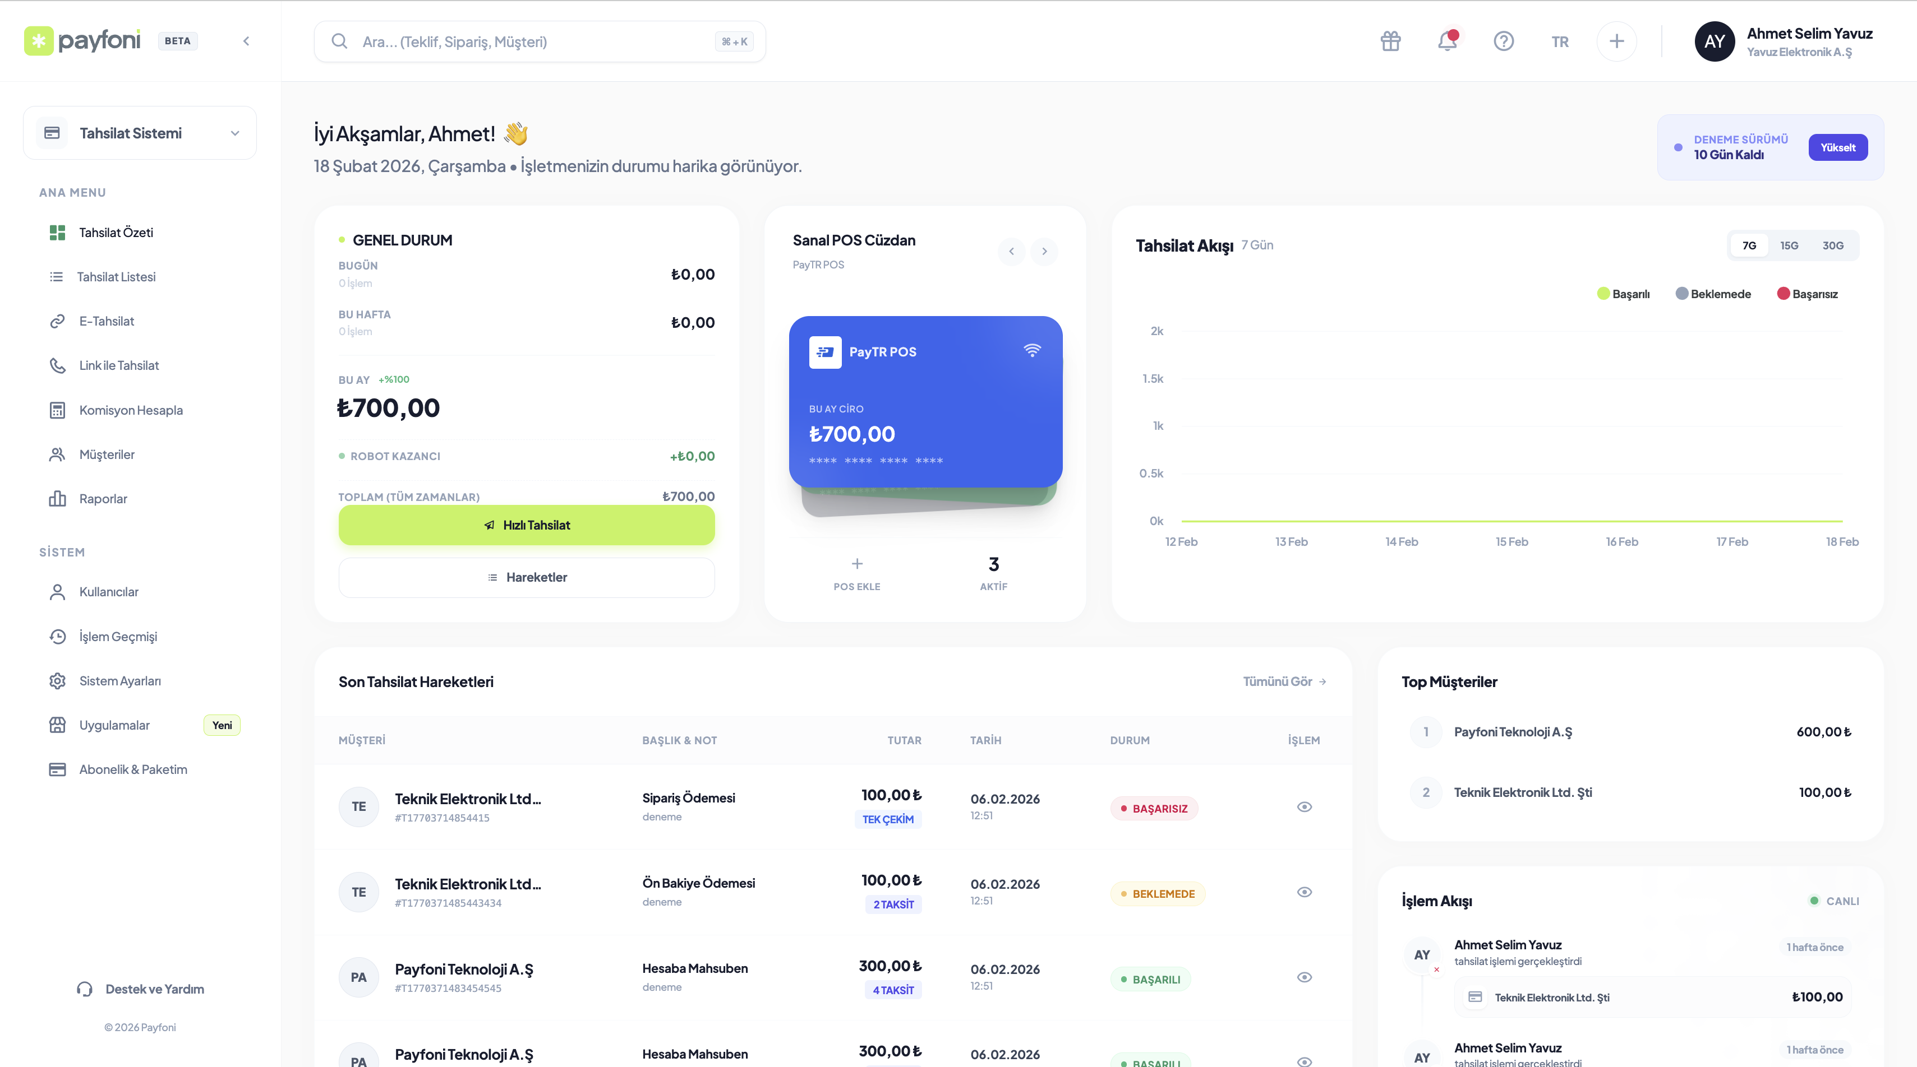Select the Tahsilat Listesi sidebar icon
Image resolution: width=1917 pixels, height=1067 pixels.
pos(57,277)
